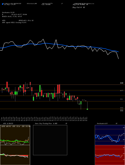Open the red RSI chart panel

[110, 155]
